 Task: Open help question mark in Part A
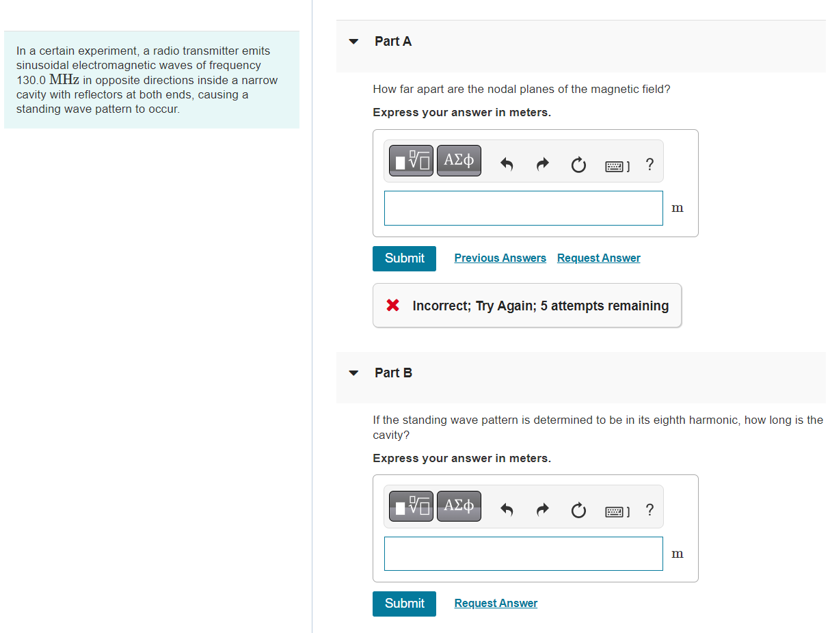pyautogui.click(x=650, y=164)
